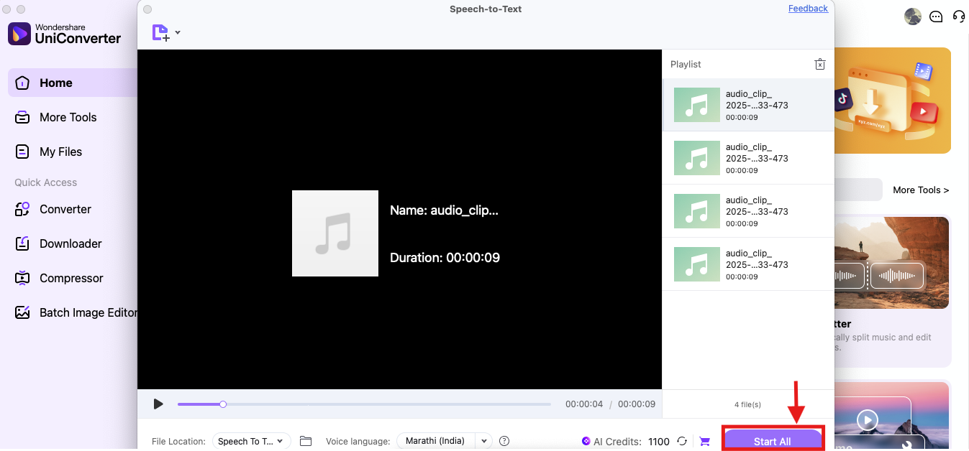This screenshot has height=451, width=969.
Task: Refresh the AI Credits balance
Action: [x=681, y=441]
